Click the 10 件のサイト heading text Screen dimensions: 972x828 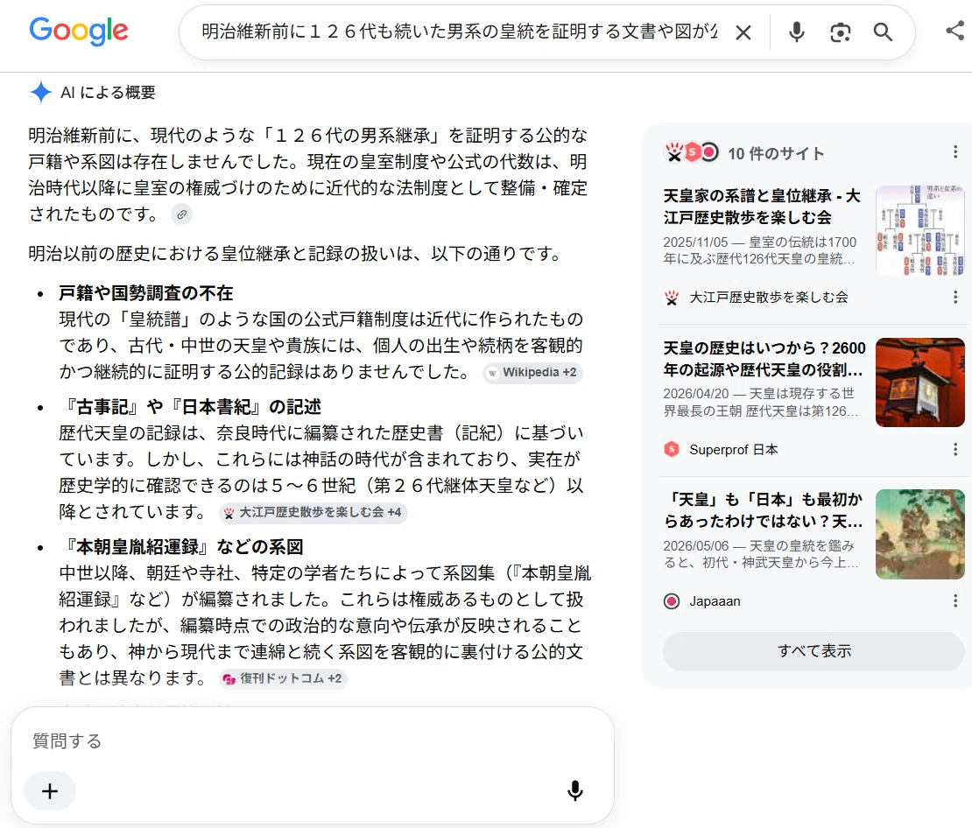click(x=776, y=154)
